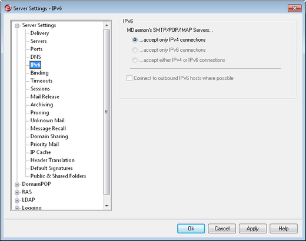Screen dimensions: 306x241
Task: Enable Connect to outbound IPv6 hosts checkbox
Action: coord(129,78)
